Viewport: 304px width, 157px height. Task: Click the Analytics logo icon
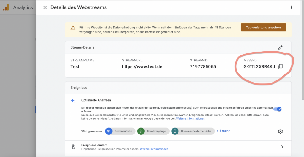pos(6,7)
